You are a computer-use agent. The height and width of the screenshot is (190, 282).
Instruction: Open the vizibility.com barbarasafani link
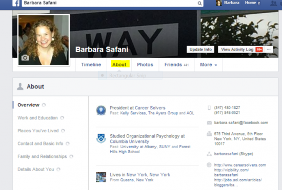click(231, 173)
